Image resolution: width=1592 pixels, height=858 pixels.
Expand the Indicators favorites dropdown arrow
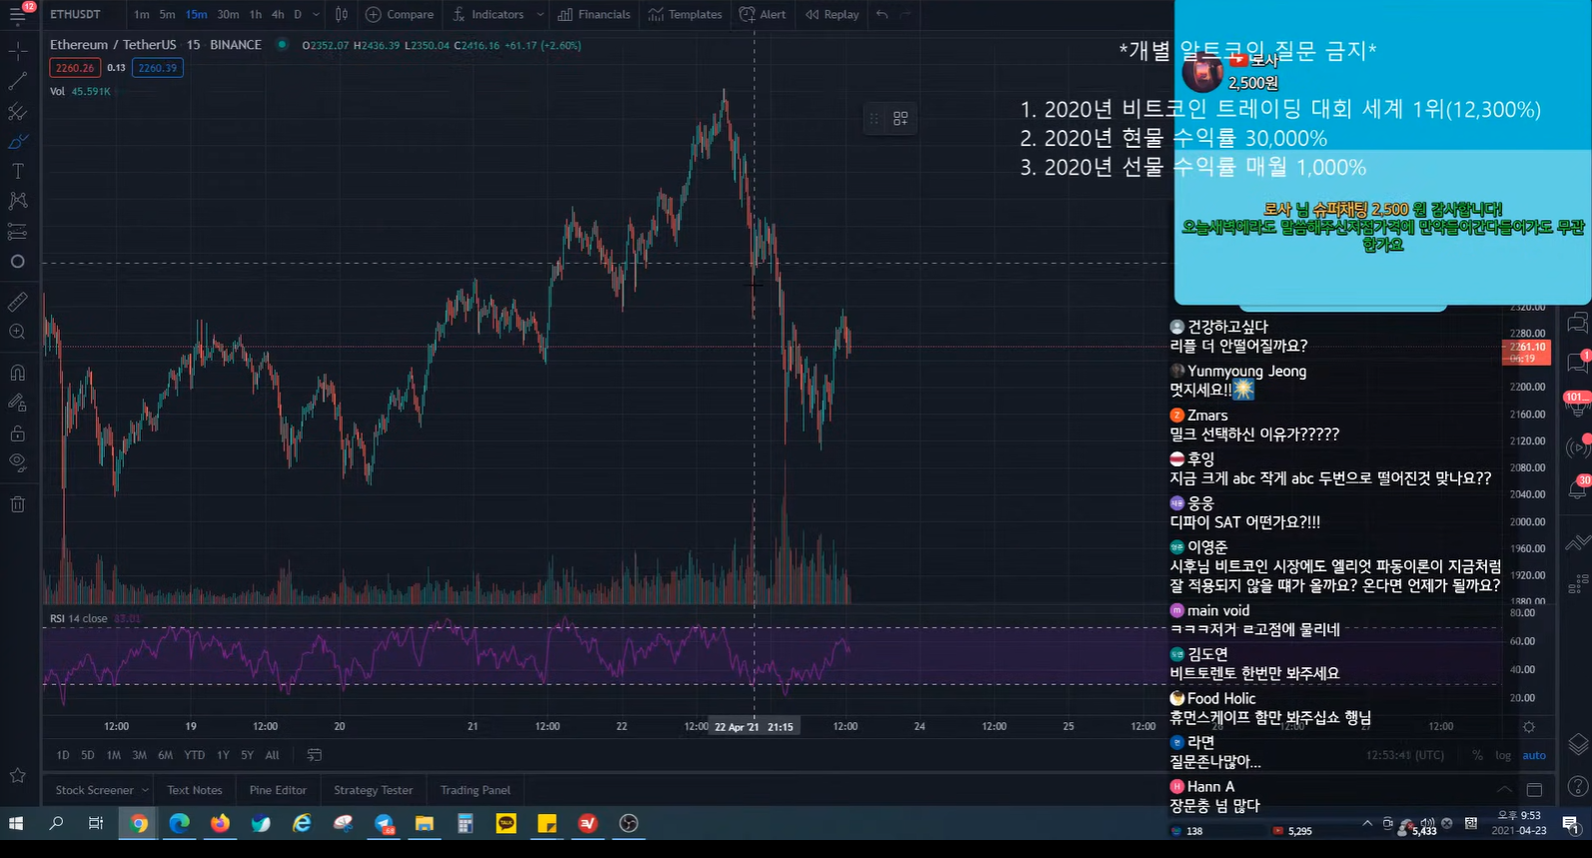coord(539,15)
